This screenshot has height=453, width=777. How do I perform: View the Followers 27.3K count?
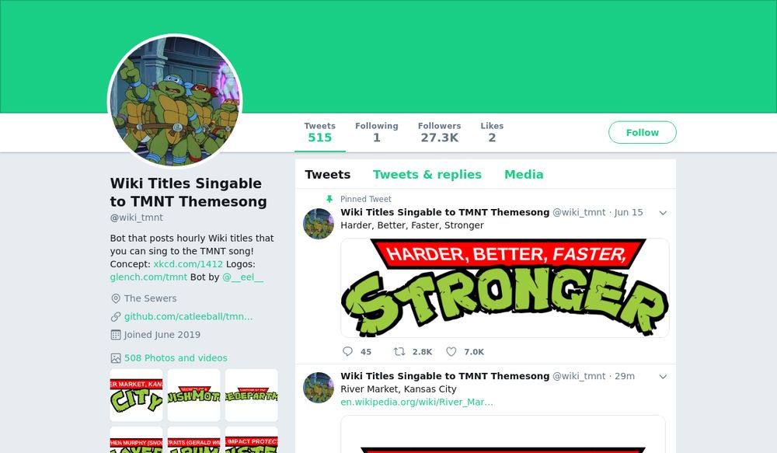[439, 132]
